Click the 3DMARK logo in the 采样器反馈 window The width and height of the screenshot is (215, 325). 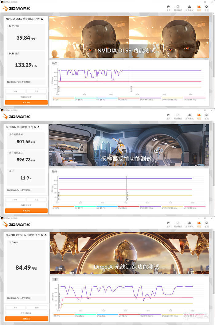click(x=17, y=116)
